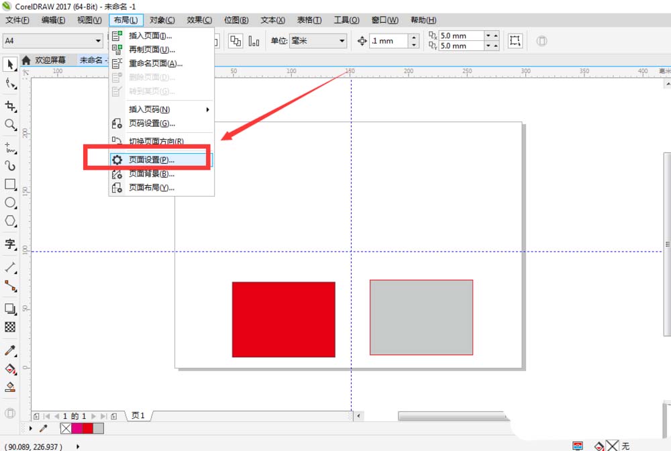This screenshot has width=671, height=451.
Task: Select the Text tool
Action: pyautogui.click(x=10, y=244)
